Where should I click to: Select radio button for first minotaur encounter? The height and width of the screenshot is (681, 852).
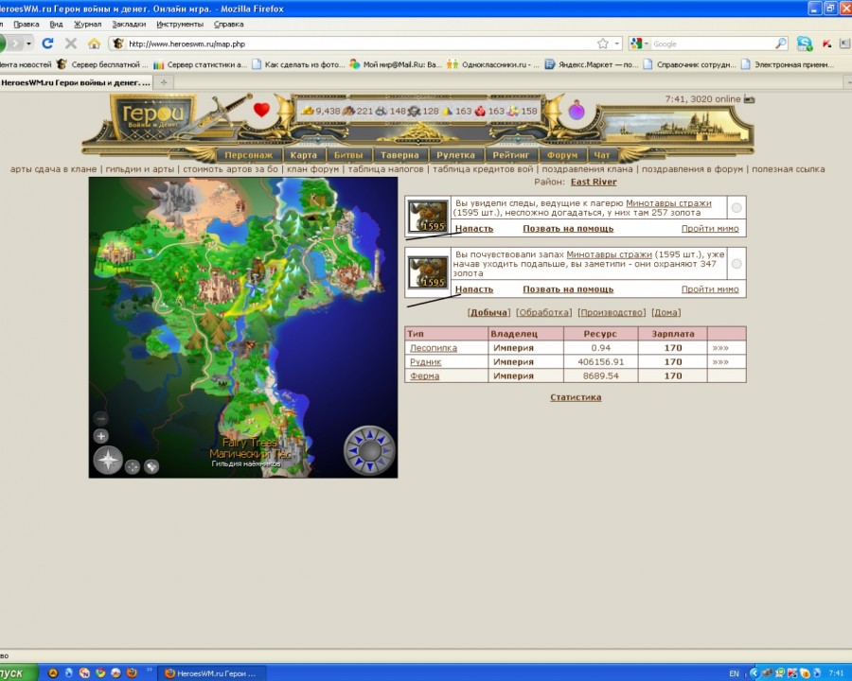pyautogui.click(x=737, y=208)
